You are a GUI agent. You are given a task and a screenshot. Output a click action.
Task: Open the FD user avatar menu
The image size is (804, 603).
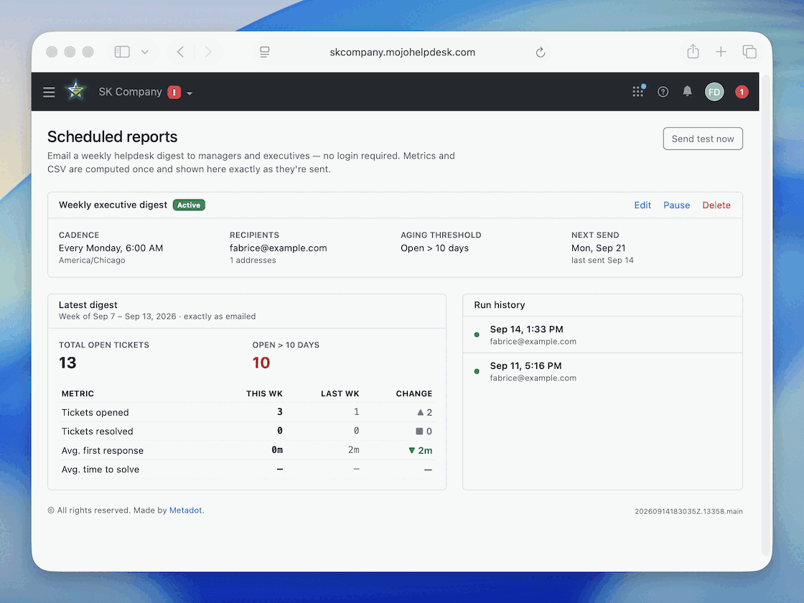coord(714,92)
